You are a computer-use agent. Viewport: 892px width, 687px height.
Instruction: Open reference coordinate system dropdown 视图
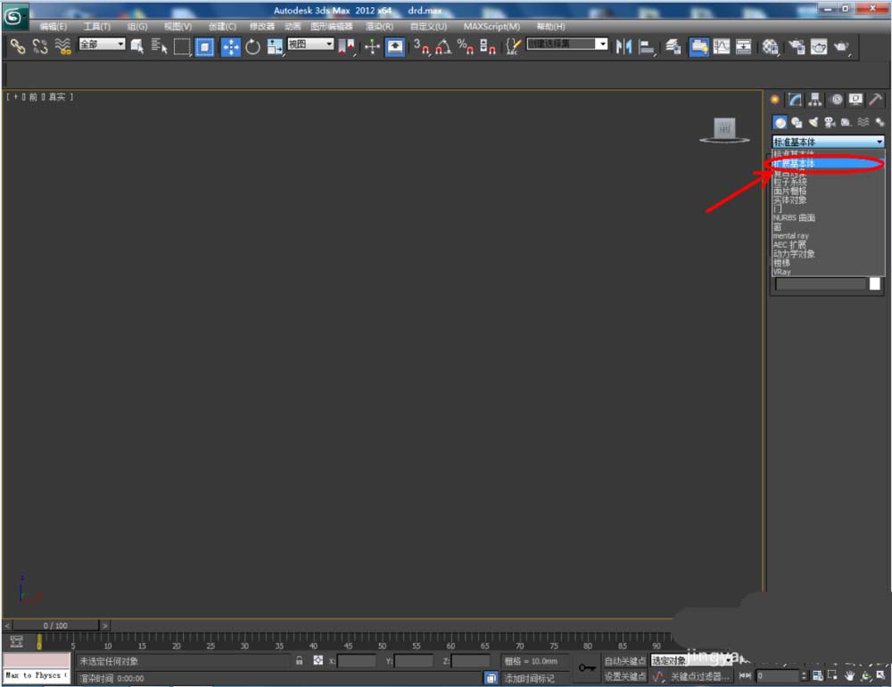pos(310,44)
